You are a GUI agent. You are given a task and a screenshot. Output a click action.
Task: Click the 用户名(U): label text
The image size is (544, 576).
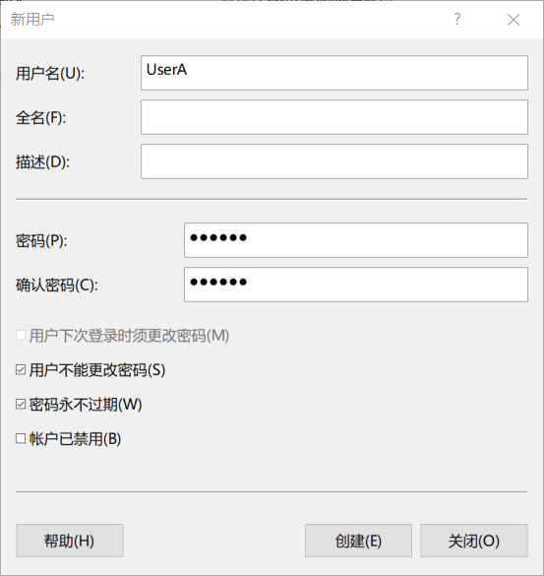point(50,74)
